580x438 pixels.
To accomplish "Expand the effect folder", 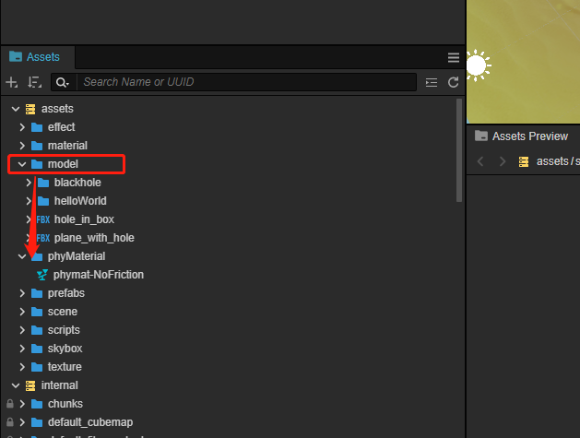I will 22,127.
